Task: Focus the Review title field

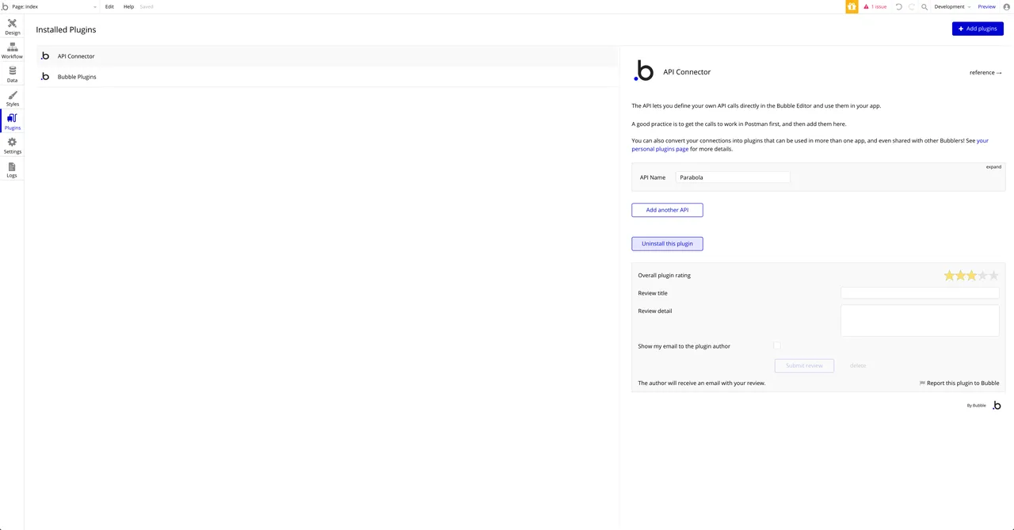Action: (920, 293)
